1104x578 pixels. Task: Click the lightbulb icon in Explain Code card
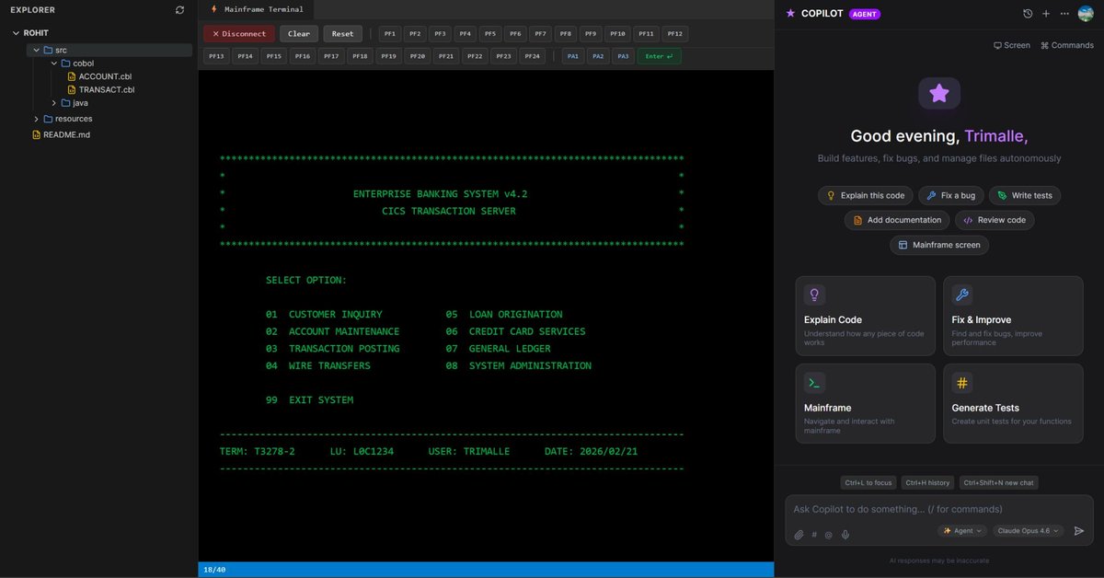coord(814,295)
